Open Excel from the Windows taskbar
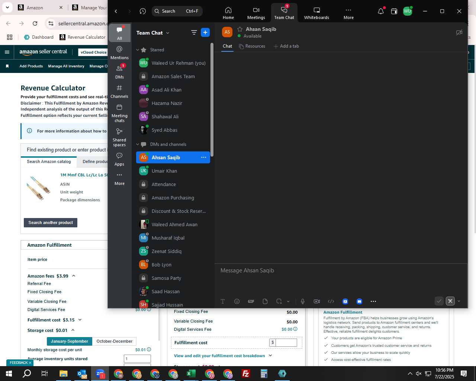The image size is (476, 381). click(x=191, y=374)
